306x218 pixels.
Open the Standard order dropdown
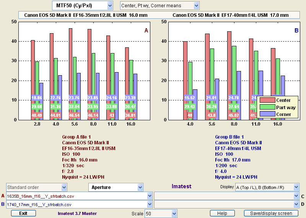[36, 187]
